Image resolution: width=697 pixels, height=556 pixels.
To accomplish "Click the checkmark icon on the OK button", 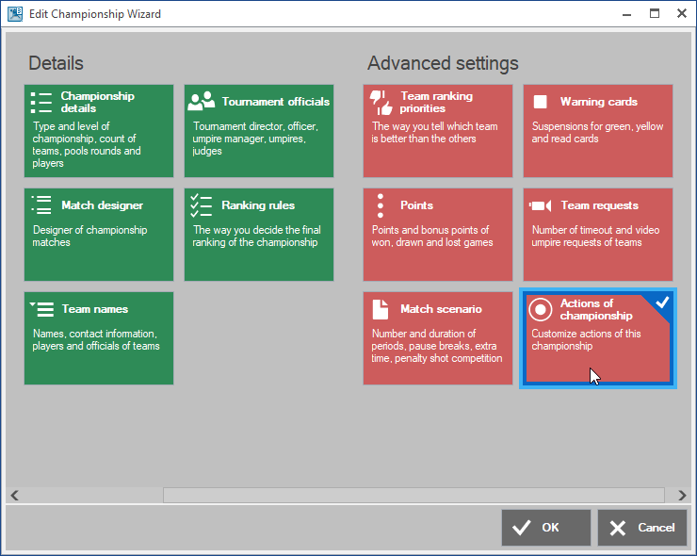I will pyautogui.click(x=522, y=528).
